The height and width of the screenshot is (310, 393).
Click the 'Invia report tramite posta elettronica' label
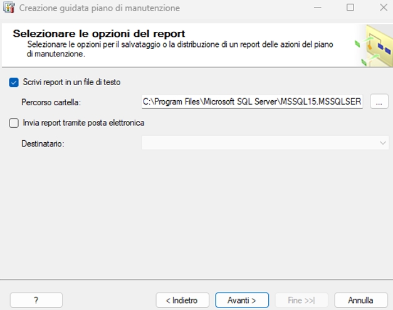click(84, 123)
